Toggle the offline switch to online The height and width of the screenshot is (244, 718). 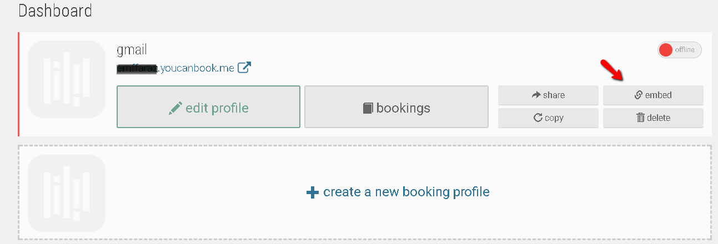[x=680, y=50]
